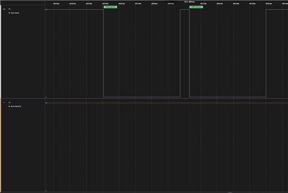
Task: Click the +0.8 ms tick on the time ruler
Action: point(154,4)
